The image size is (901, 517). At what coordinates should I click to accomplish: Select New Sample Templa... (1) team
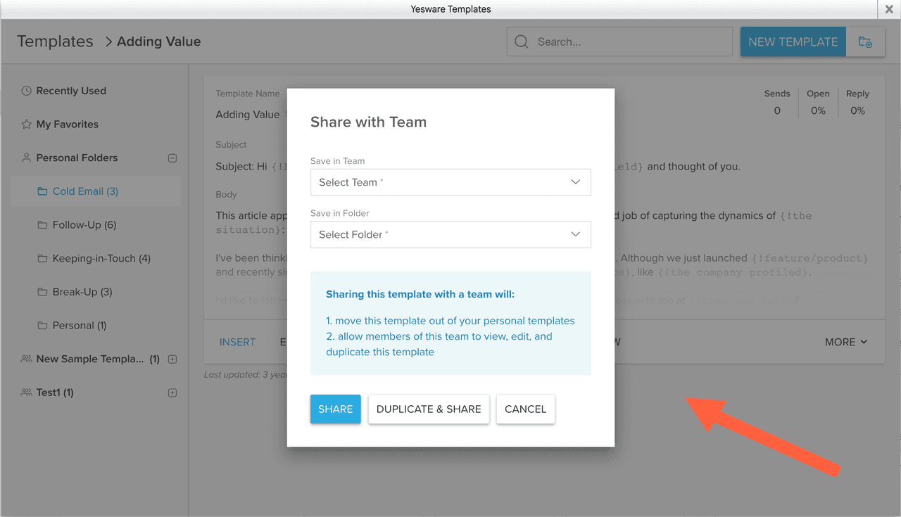pos(98,359)
